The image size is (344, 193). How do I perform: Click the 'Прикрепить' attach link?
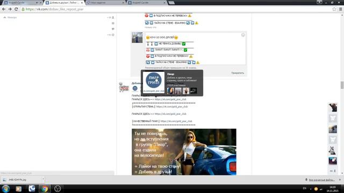238,73
